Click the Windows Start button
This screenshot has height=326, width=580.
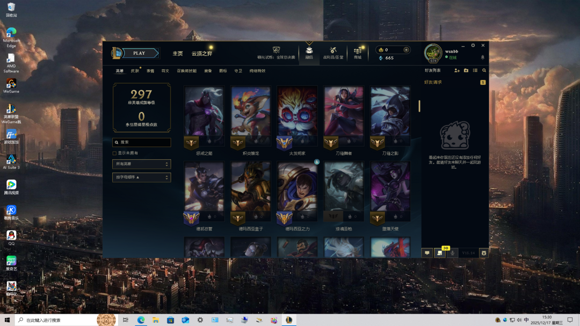tap(7, 320)
